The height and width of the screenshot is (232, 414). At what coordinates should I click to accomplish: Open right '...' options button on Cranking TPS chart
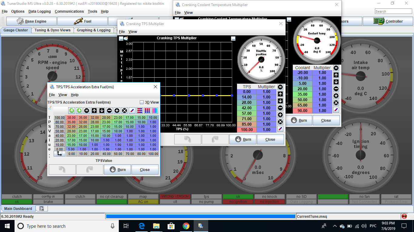[x=233, y=38]
